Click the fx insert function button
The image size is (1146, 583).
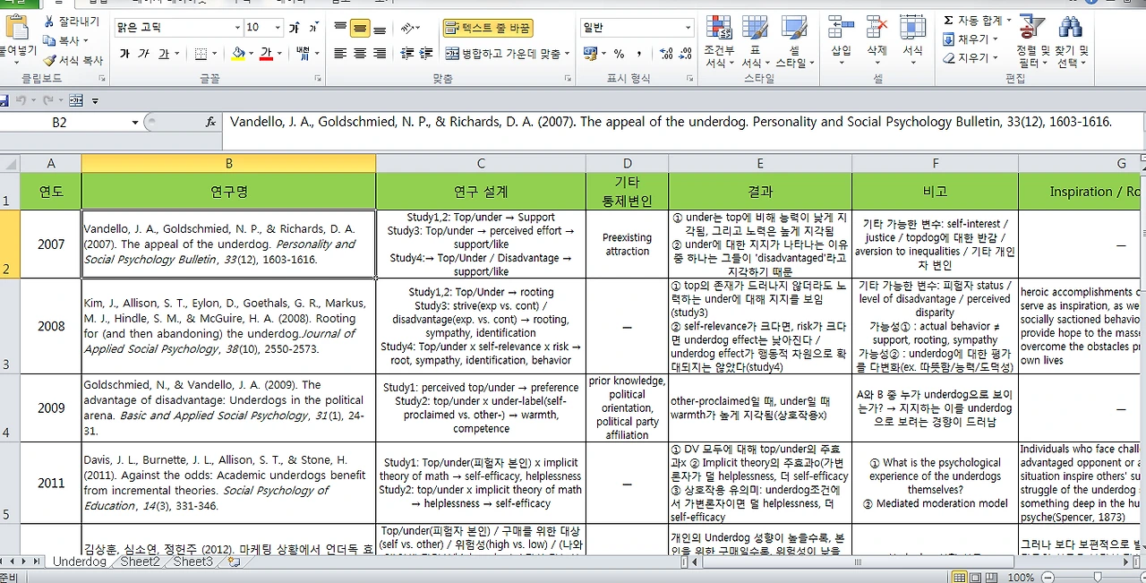[211, 123]
